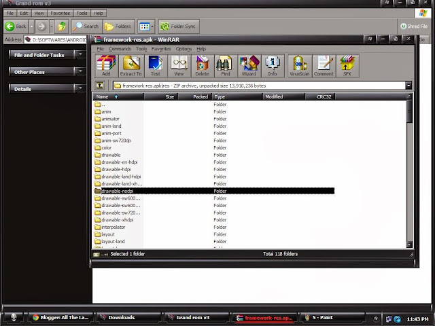Click the SFX icon
The width and height of the screenshot is (435, 326).
(x=347, y=66)
